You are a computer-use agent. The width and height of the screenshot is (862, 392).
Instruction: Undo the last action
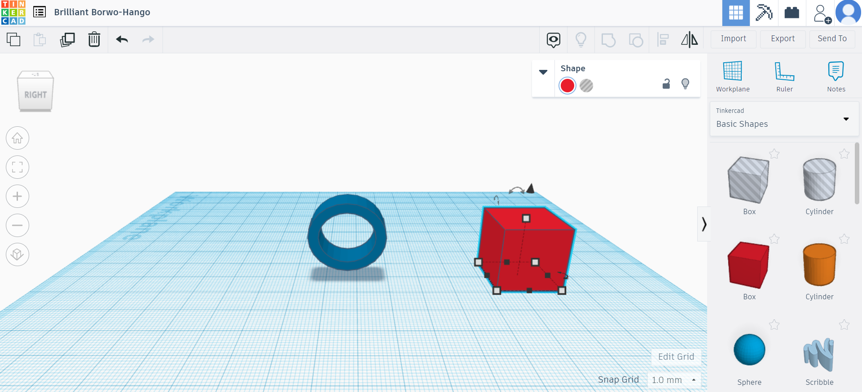point(122,39)
